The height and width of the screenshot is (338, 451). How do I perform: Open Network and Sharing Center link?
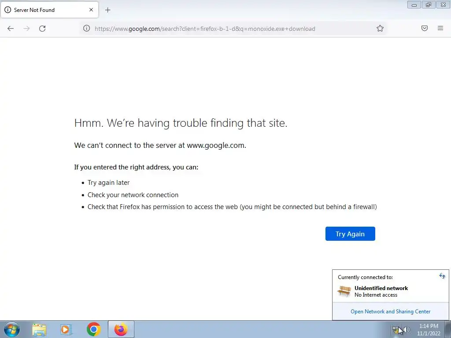coord(390,312)
